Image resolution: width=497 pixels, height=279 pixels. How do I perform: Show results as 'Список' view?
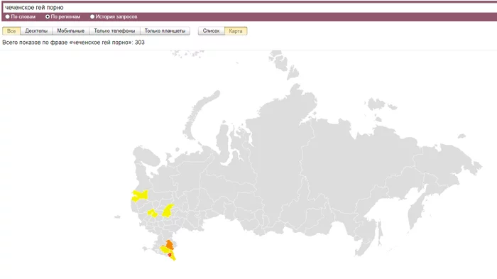click(x=211, y=31)
